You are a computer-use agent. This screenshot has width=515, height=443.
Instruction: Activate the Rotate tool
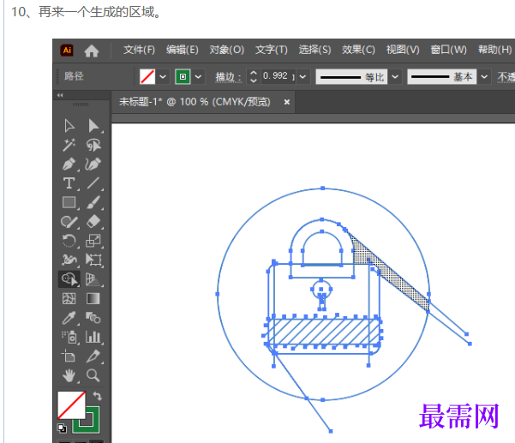69,241
